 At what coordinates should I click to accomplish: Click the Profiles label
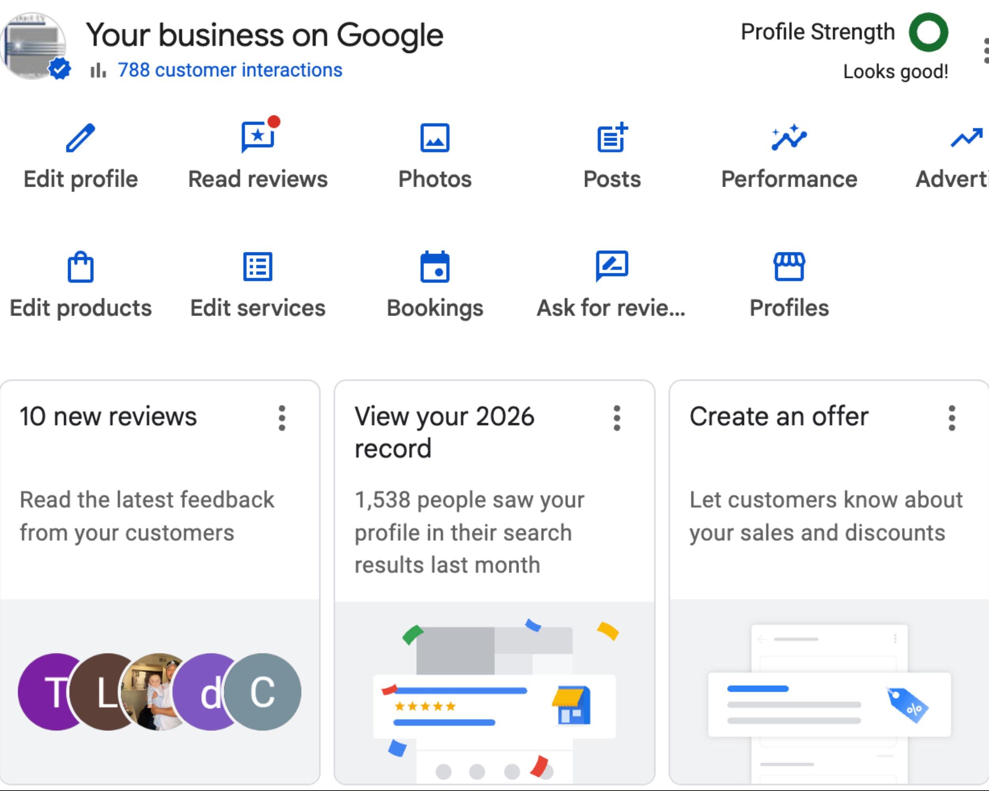pyautogui.click(x=789, y=308)
